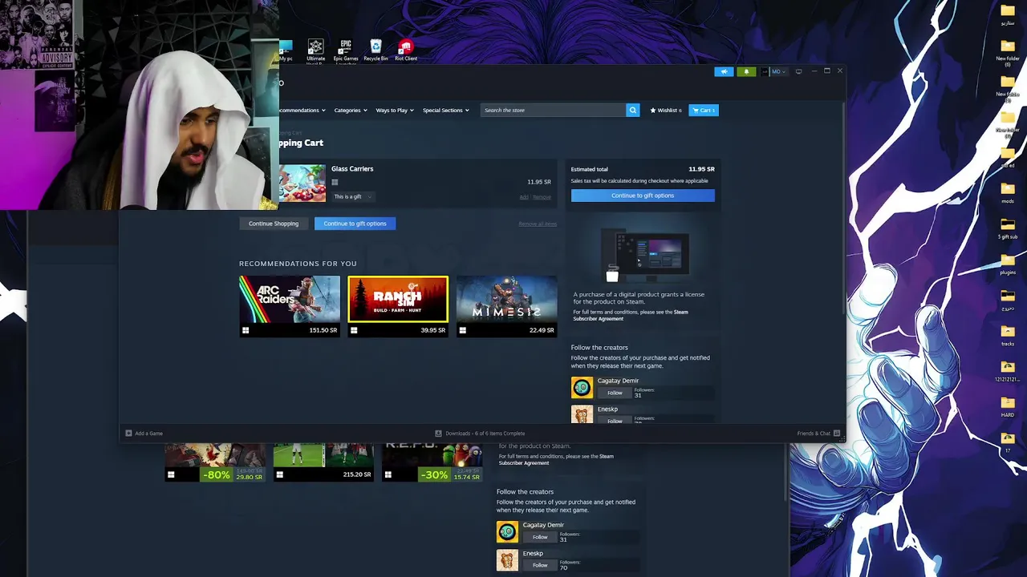The image size is (1027, 577).
Task: Select the mods desktop folder
Action: coord(1008,191)
